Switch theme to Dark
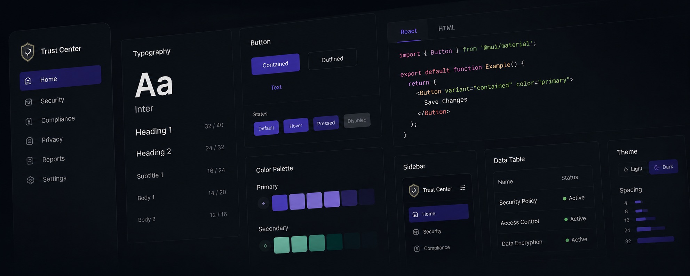This screenshot has width=690, height=276. [663, 167]
